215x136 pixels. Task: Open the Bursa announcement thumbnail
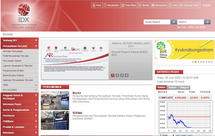click(55, 100)
